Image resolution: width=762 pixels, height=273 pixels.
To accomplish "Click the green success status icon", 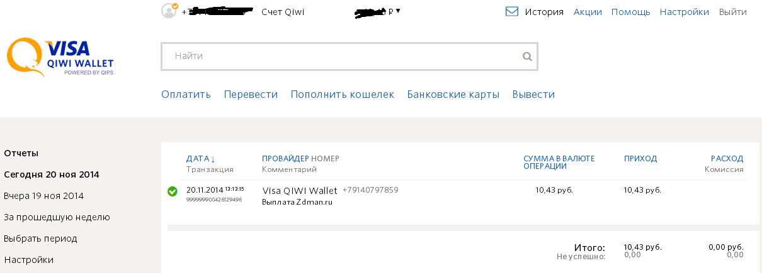I will tap(172, 191).
